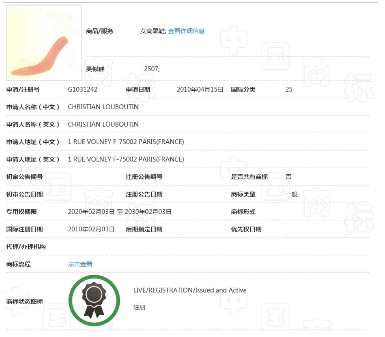Click the 商标类型 value 一般
Screen dimensions: 385x337
coord(291,194)
